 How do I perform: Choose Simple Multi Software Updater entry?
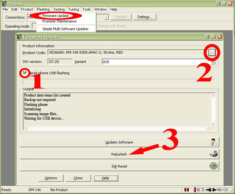(x=65, y=29)
